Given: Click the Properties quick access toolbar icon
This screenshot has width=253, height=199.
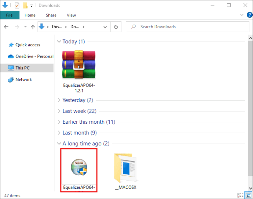Looking at the screenshot, I should click(x=17, y=6).
